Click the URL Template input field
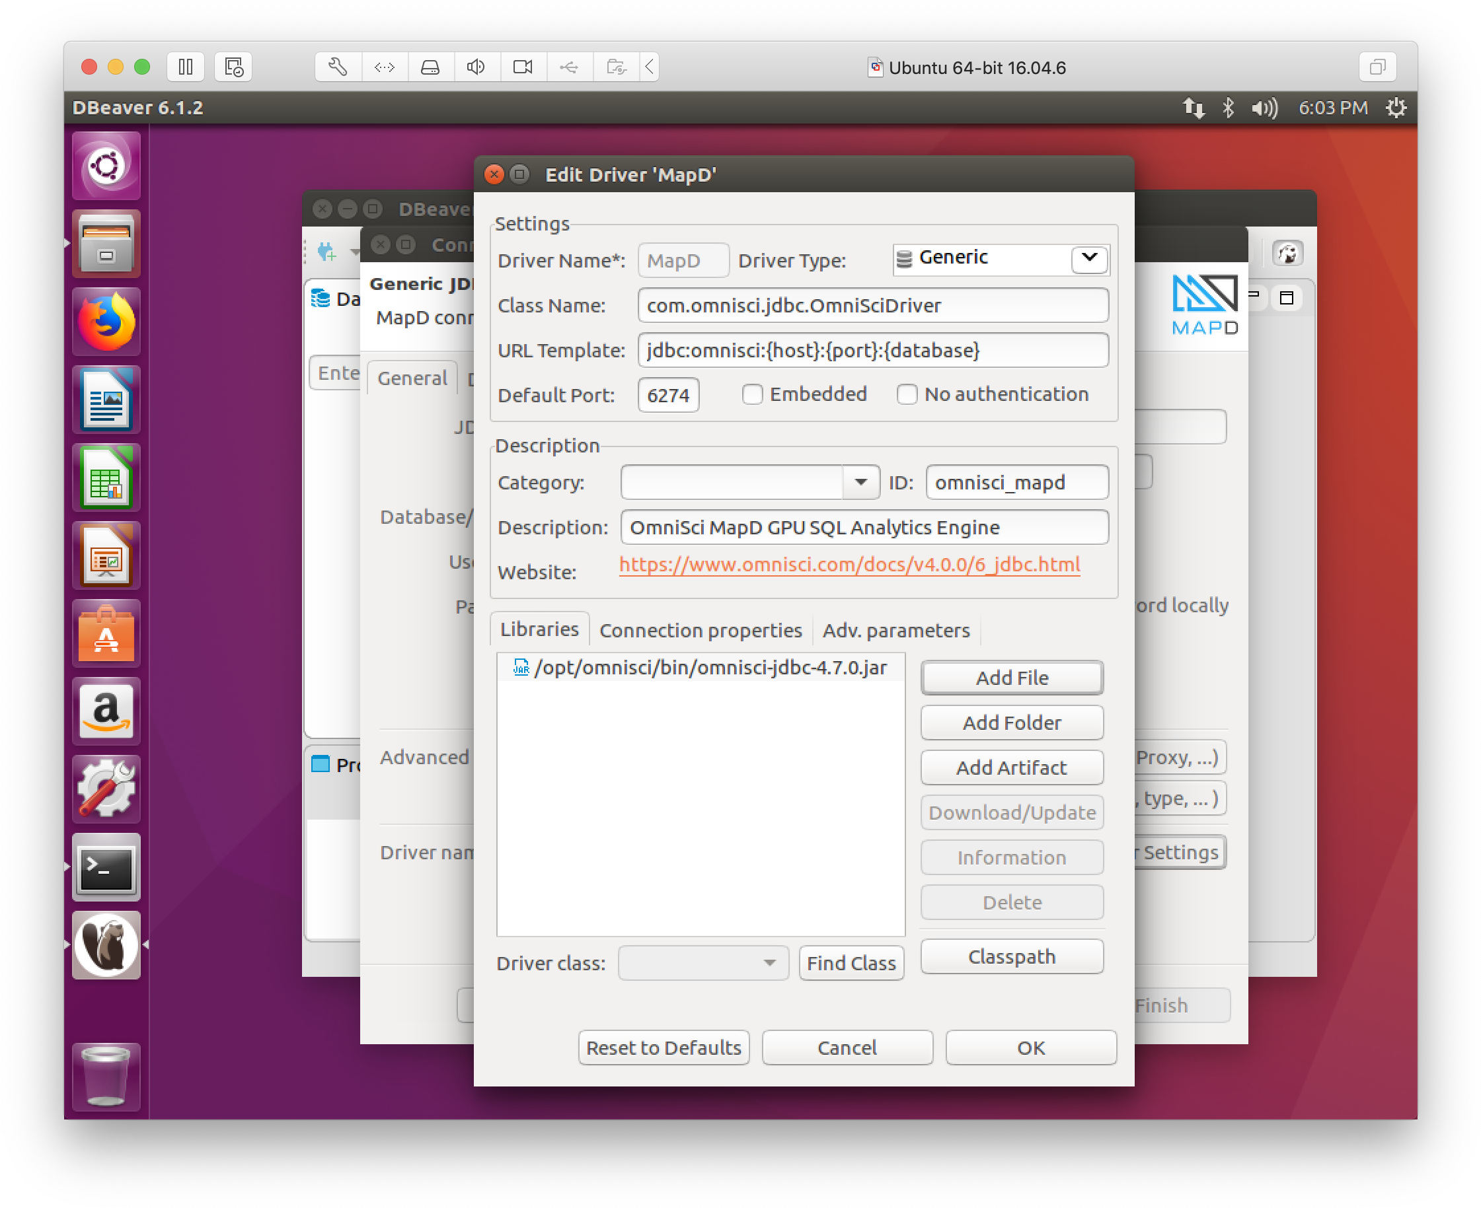 point(873,350)
